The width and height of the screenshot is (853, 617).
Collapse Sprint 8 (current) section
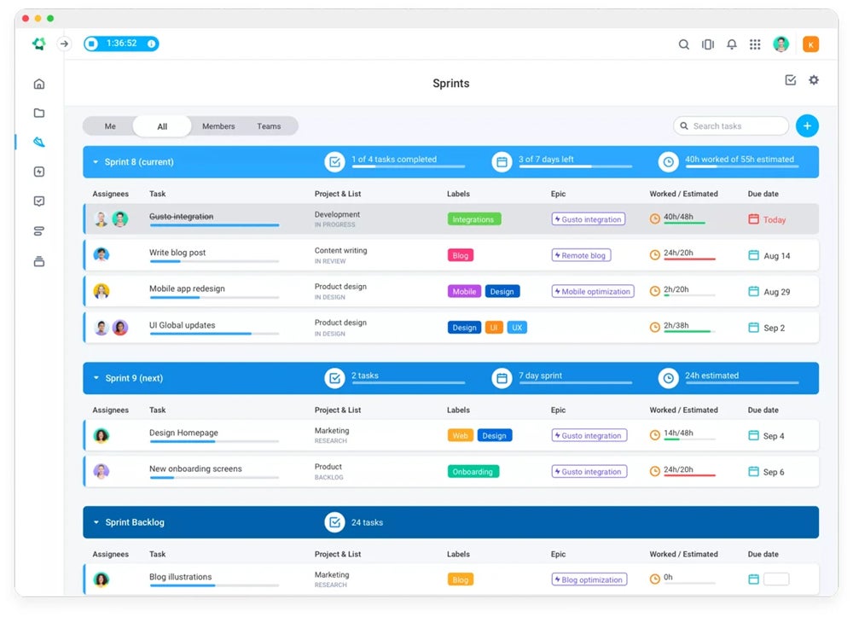(x=96, y=162)
